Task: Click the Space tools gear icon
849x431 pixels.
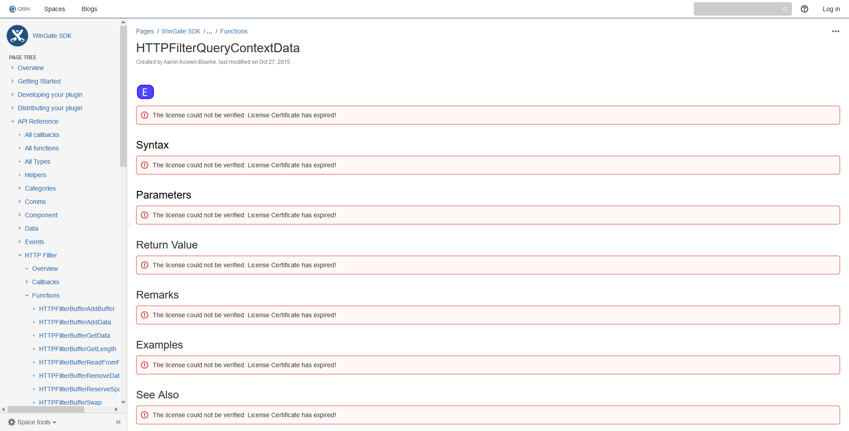Action: tap(12, 422)
